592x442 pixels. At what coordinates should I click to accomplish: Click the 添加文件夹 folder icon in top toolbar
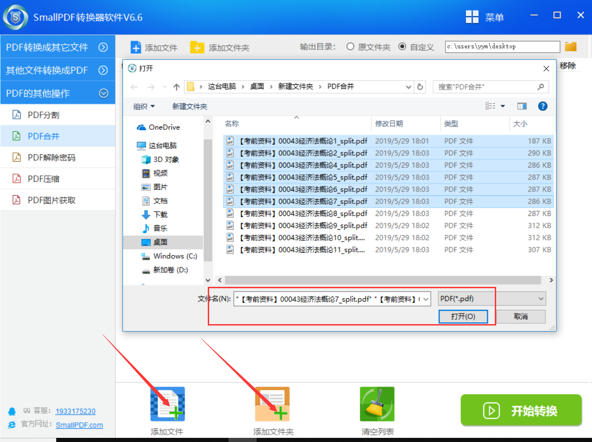click(197, 47)
